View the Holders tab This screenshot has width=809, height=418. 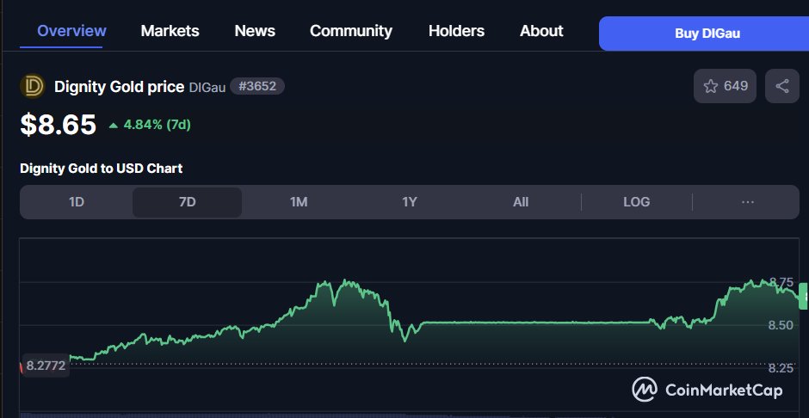(x=456, y=31)
